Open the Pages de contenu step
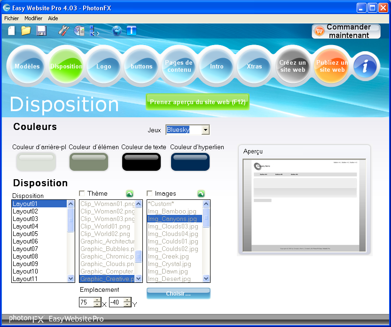Image resolution: width=391 pixels, height=327 pixels. point(179,67)
